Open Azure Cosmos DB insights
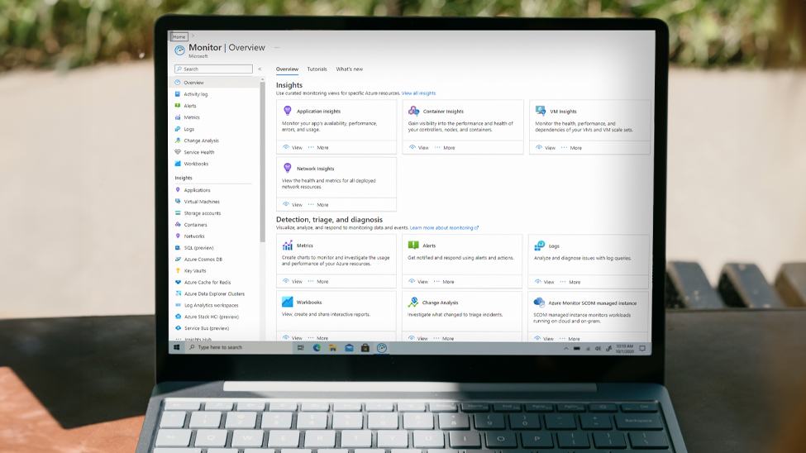The image size is (806, 453). [x=203, y=259]
